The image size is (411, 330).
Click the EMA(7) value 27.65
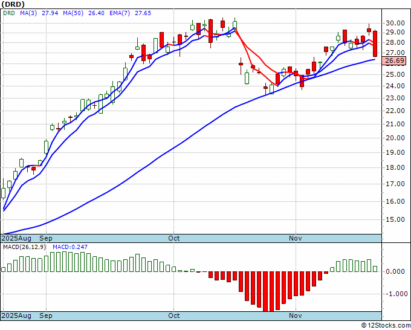143,13
